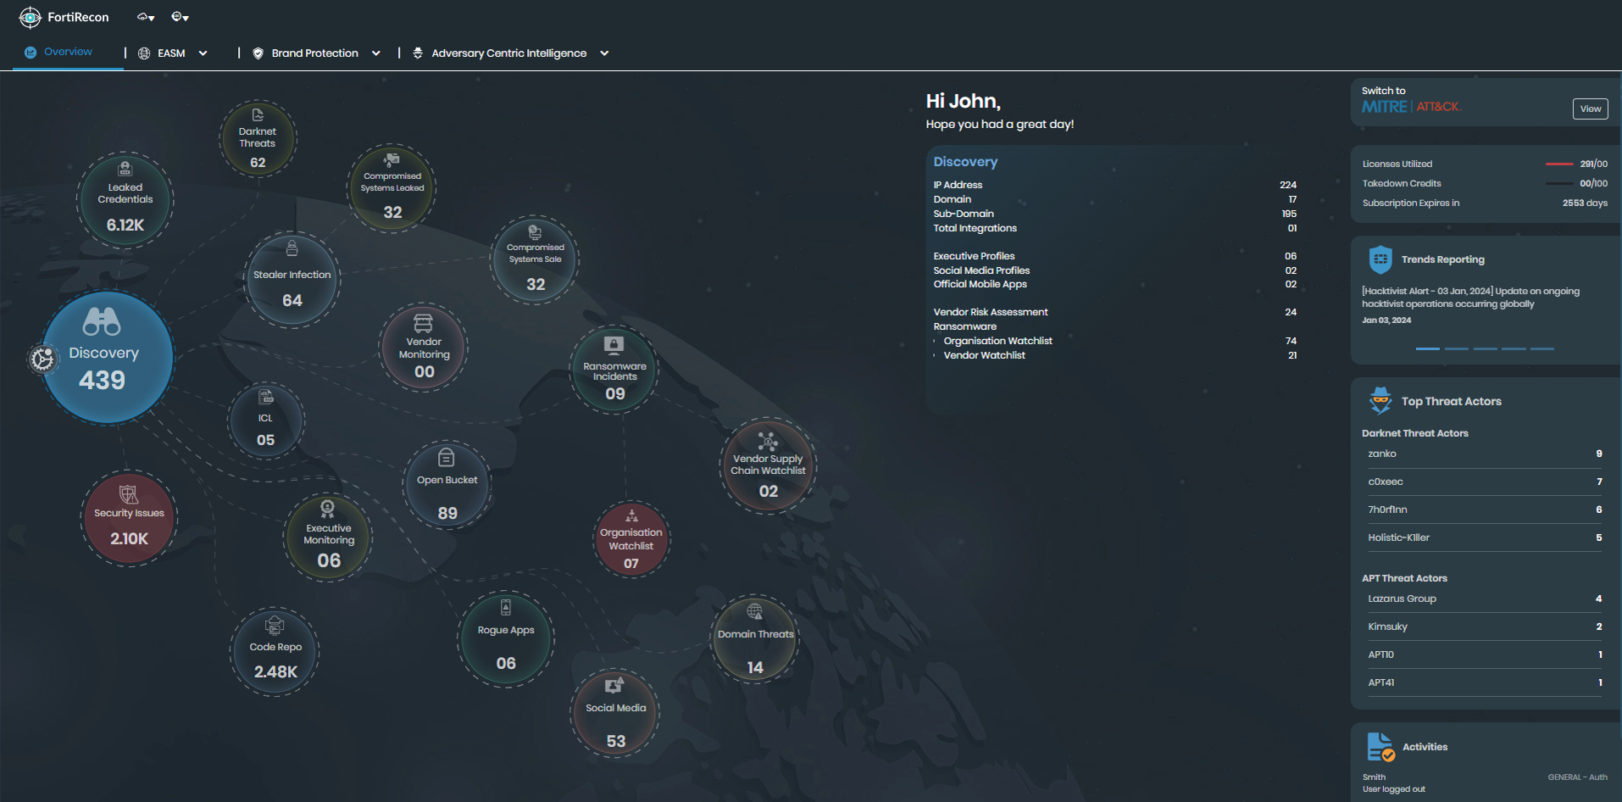Open the Ransomware Incidents bubble icon
This screenshot has width=1622, height=802.
pos(614,345)
